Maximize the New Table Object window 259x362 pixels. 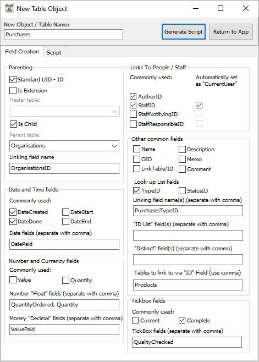coord(221,9)
